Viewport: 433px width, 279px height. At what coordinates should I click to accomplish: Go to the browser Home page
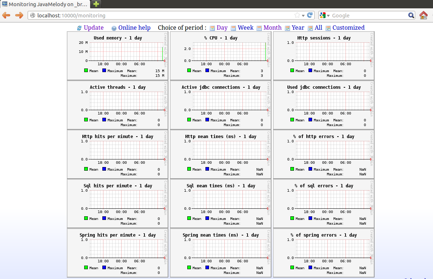[x=423, y=15]
